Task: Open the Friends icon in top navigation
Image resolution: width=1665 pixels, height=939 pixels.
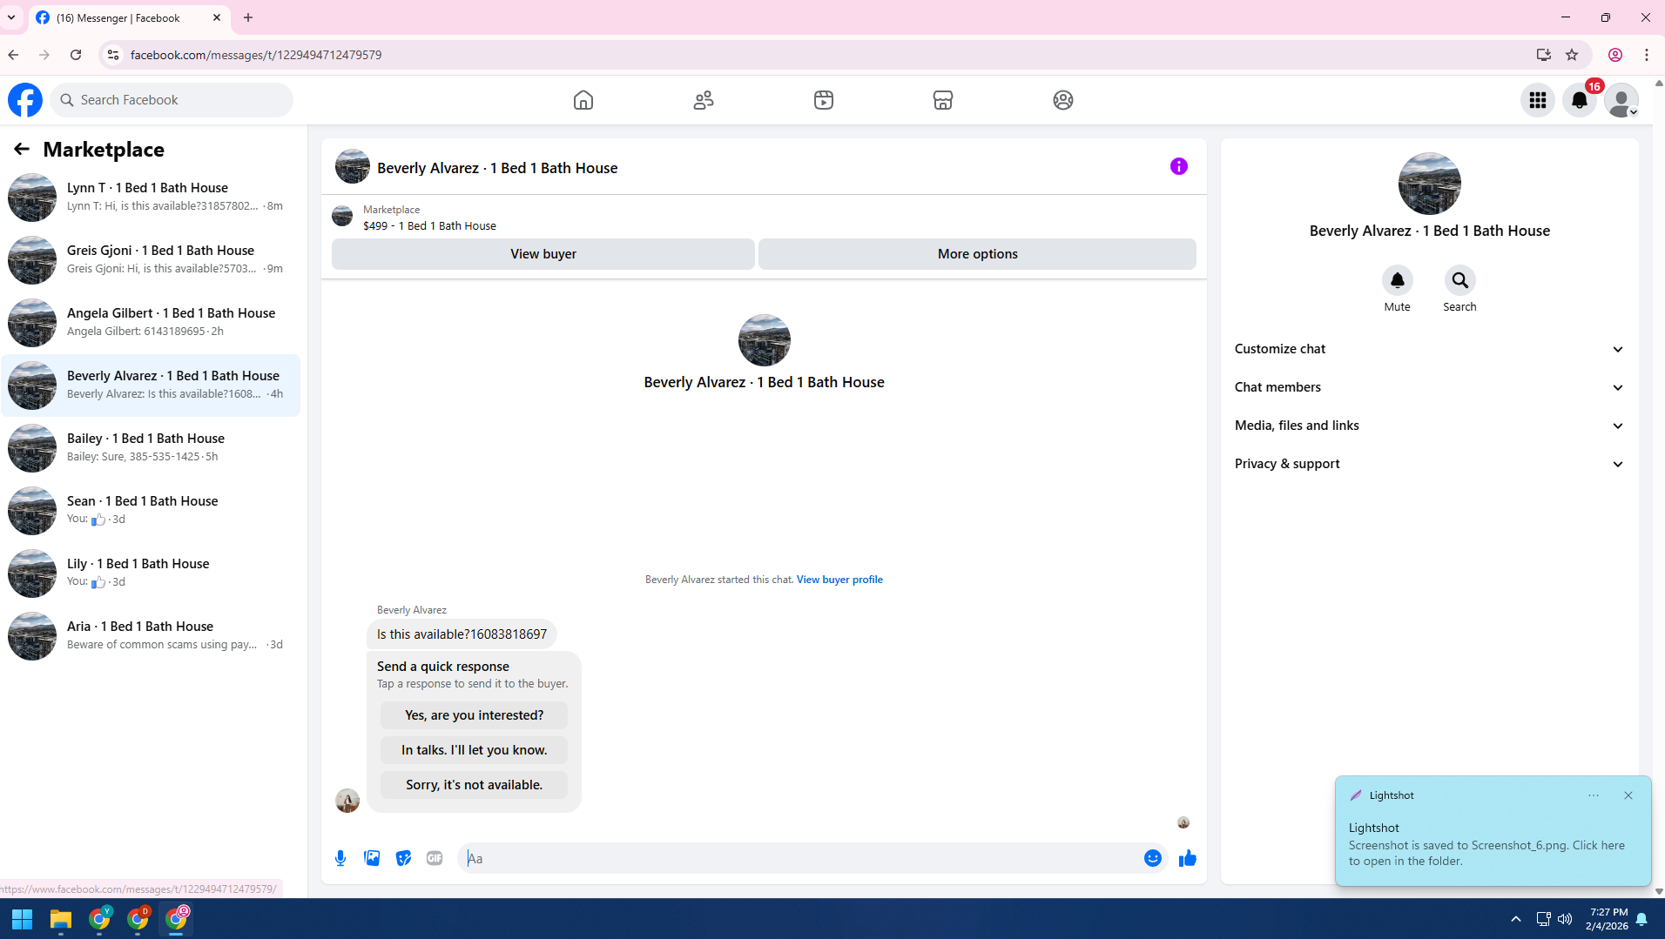Action: [704, 100]
